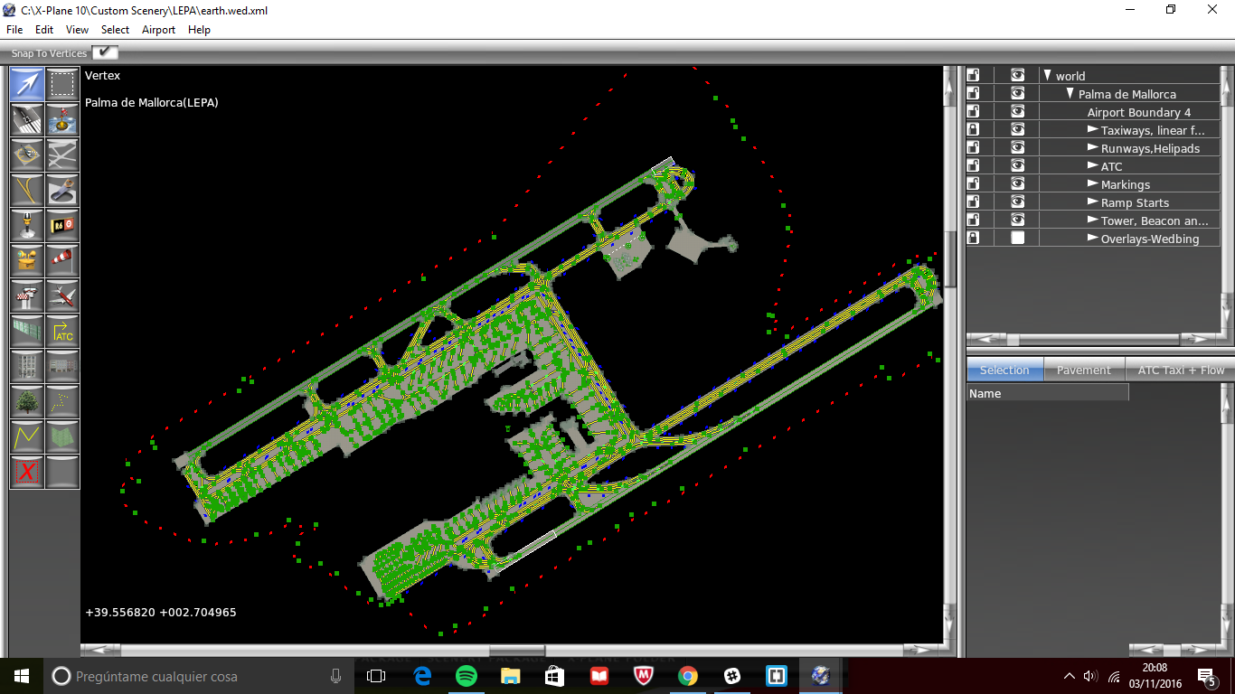Select the Facade building tool

pos(27,367)
